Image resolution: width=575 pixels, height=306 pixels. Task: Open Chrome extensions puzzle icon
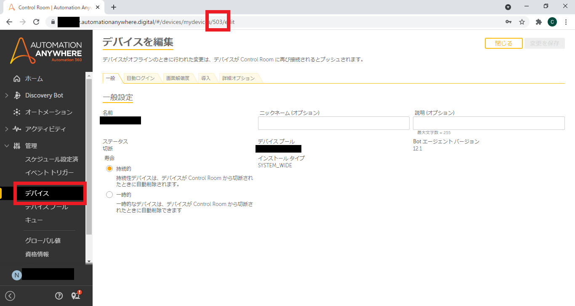tap(538, 22)
